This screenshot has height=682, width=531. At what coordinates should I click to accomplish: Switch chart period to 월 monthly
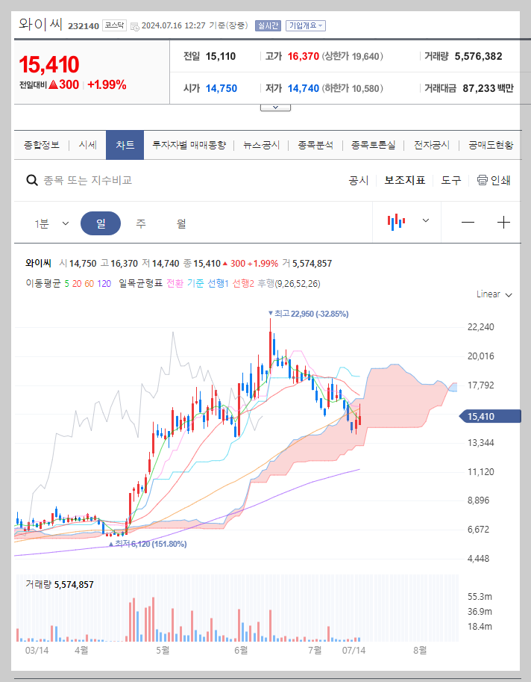click(182, 223)
